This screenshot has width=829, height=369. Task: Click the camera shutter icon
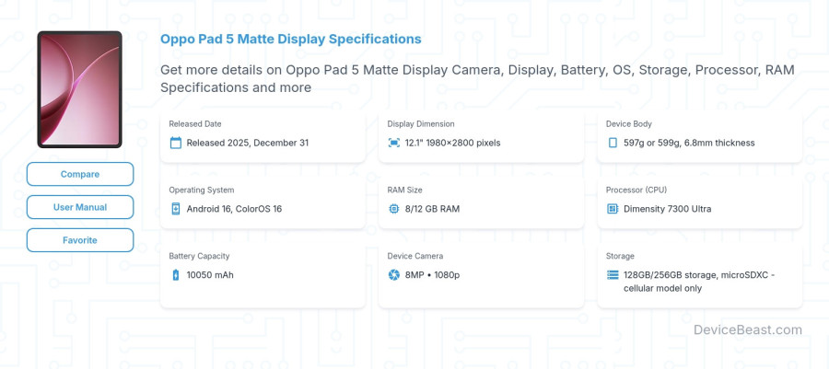tap(394, 274)
